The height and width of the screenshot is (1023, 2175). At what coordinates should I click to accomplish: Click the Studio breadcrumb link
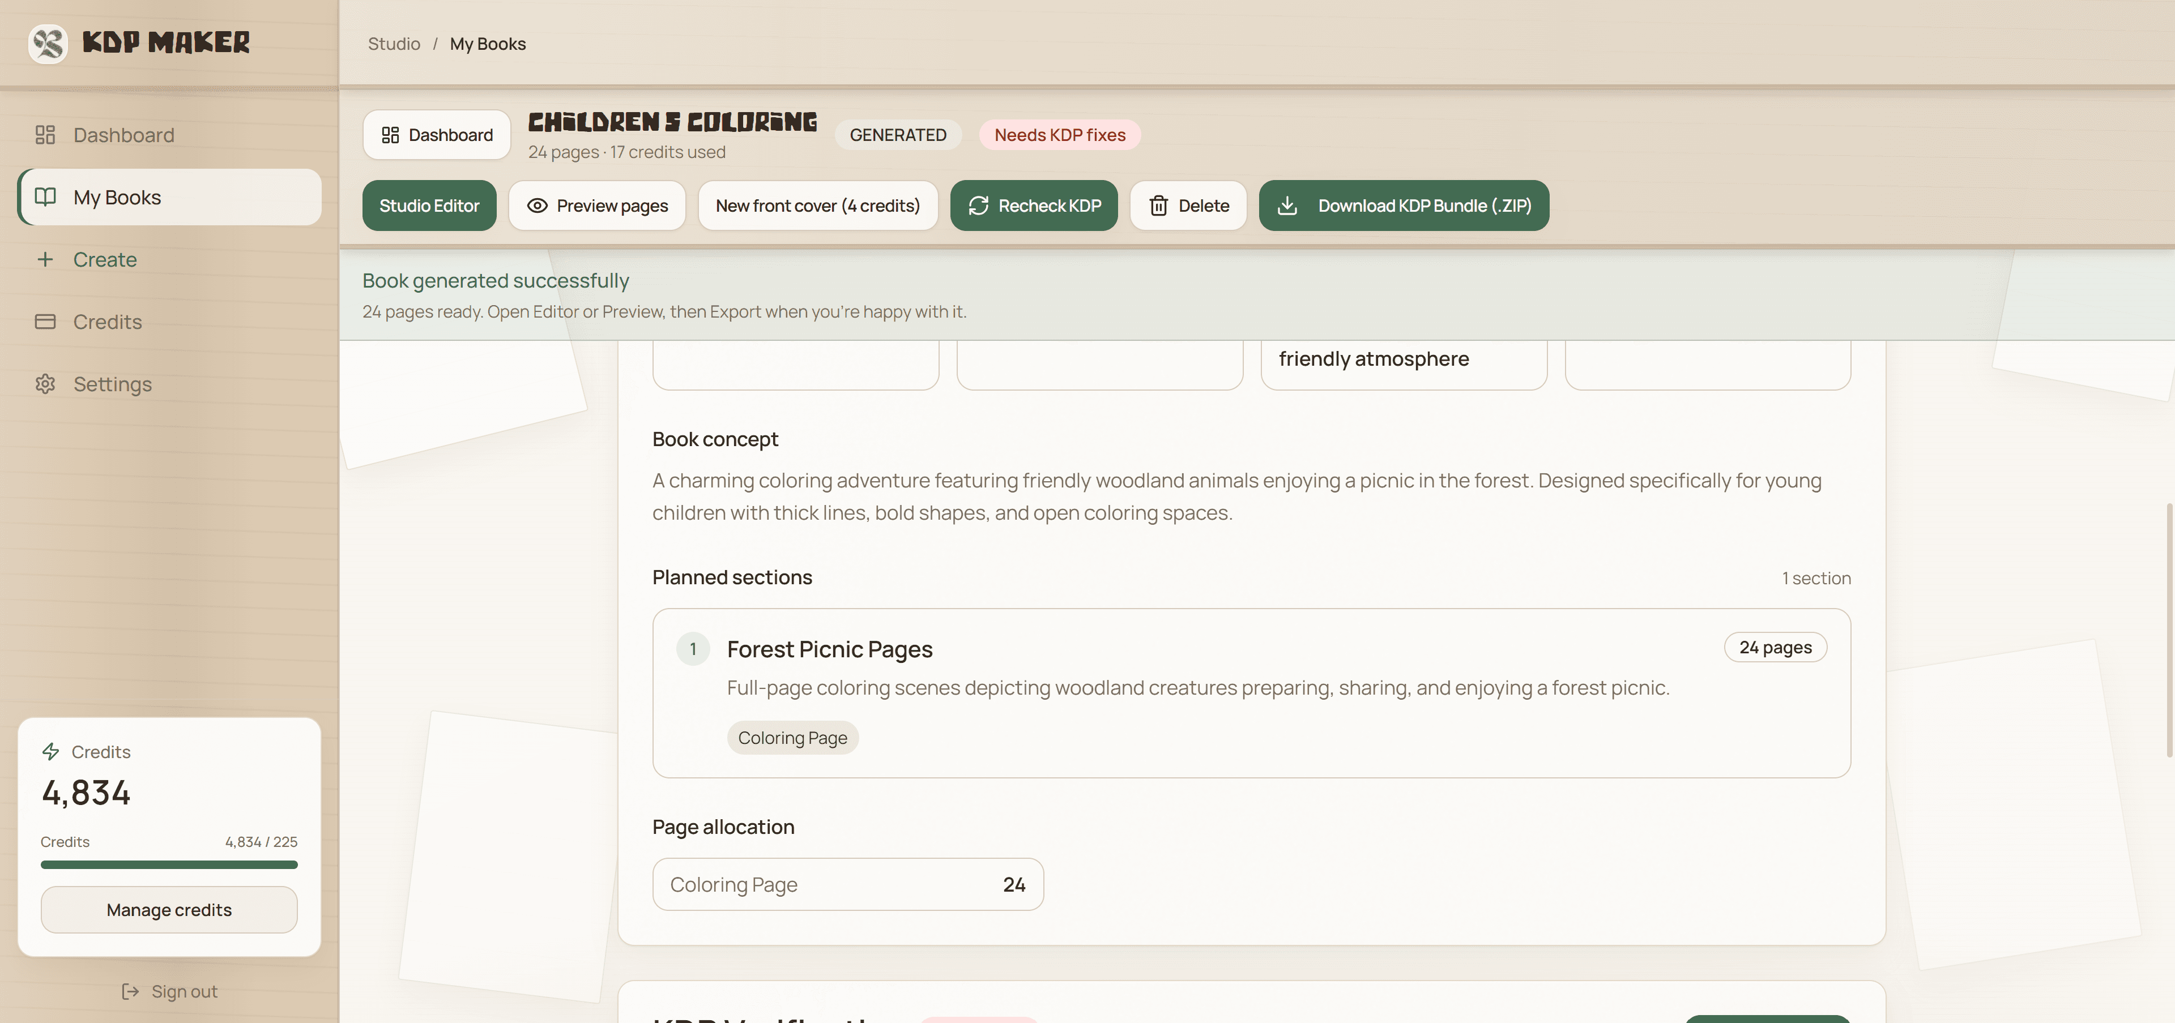[x=394, y=43]
